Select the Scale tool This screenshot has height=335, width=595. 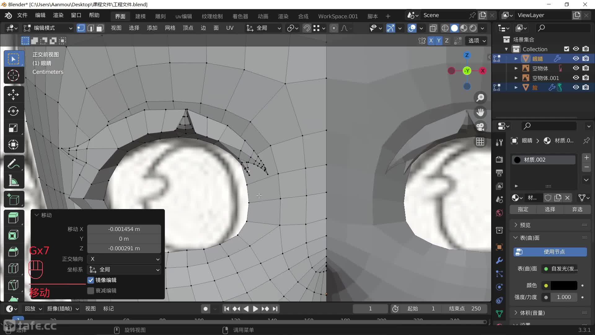[13, 128]
